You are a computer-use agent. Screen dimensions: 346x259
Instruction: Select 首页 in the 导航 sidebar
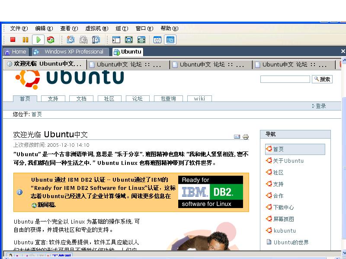pyautogui.click(x=295, y=149)
